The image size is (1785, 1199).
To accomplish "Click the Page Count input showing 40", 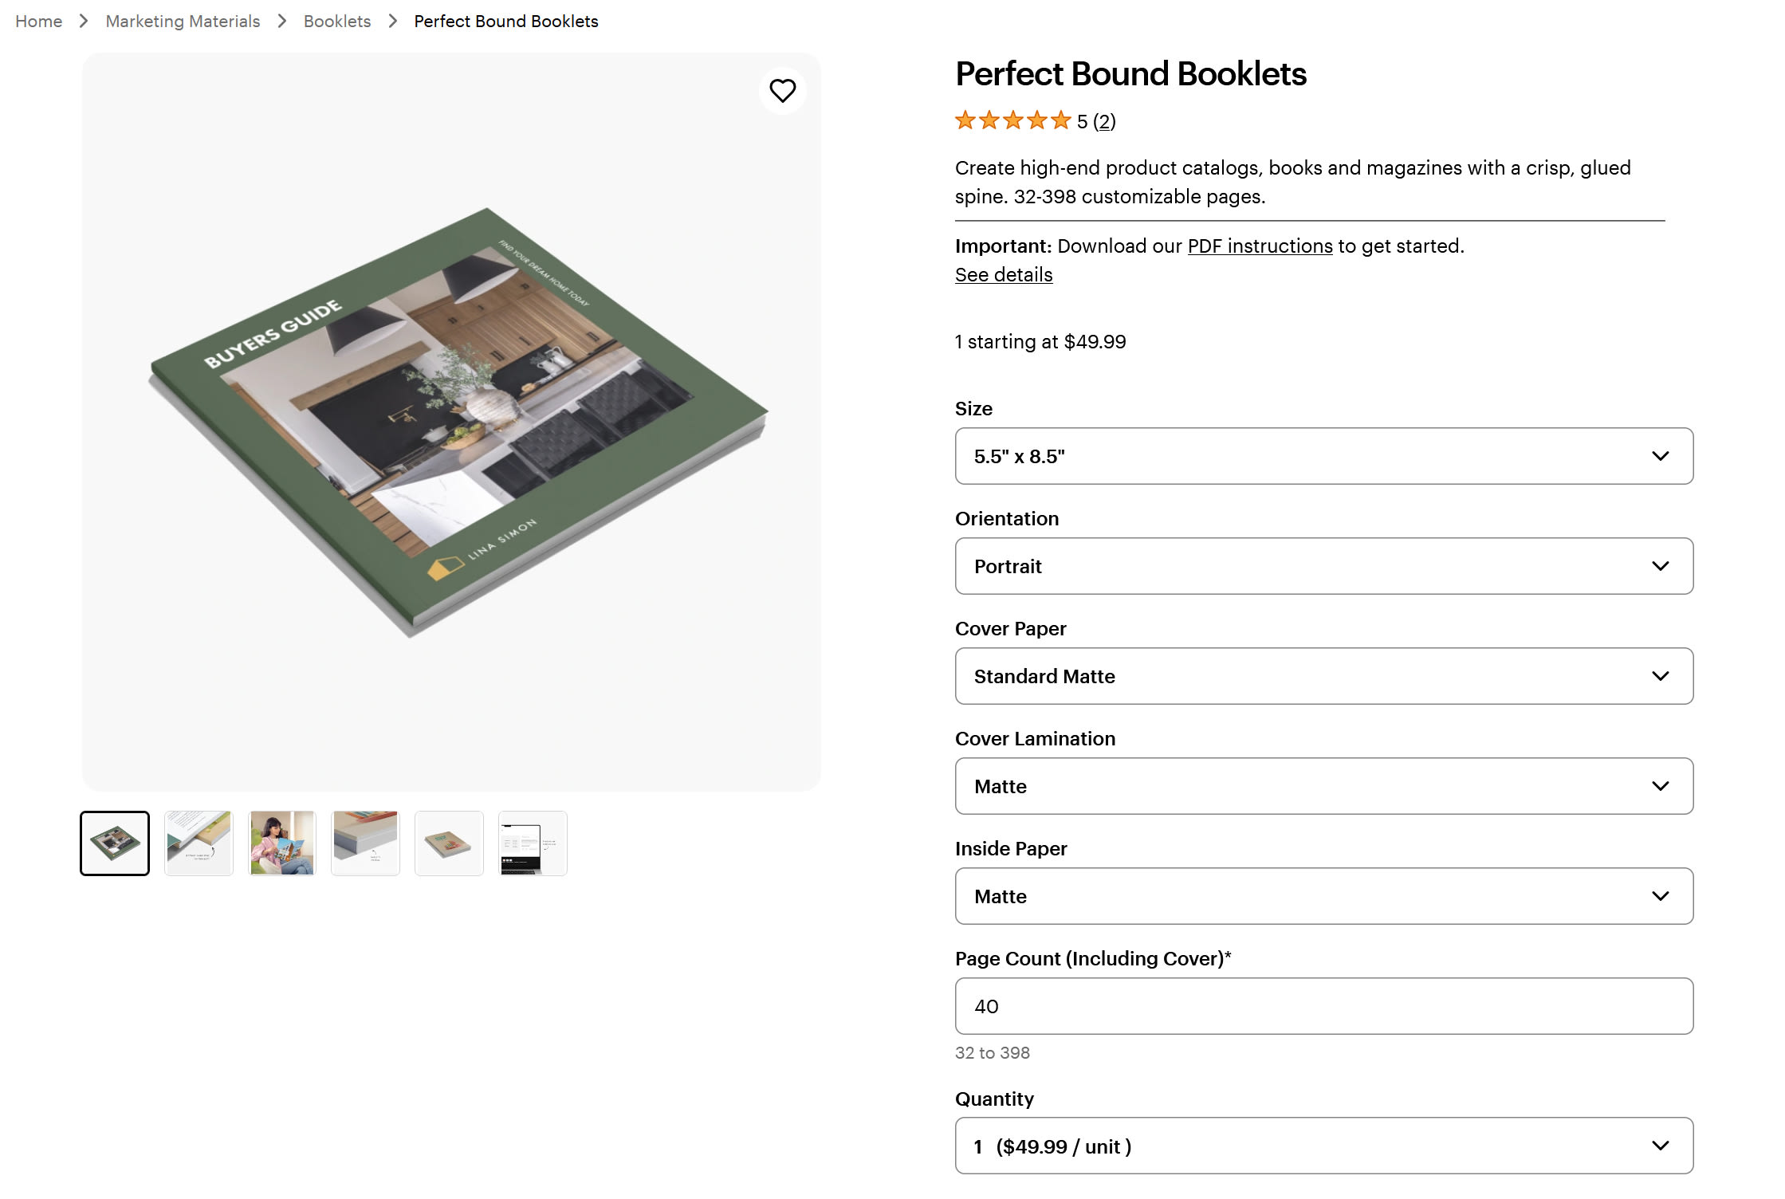I will 1323,1006.
